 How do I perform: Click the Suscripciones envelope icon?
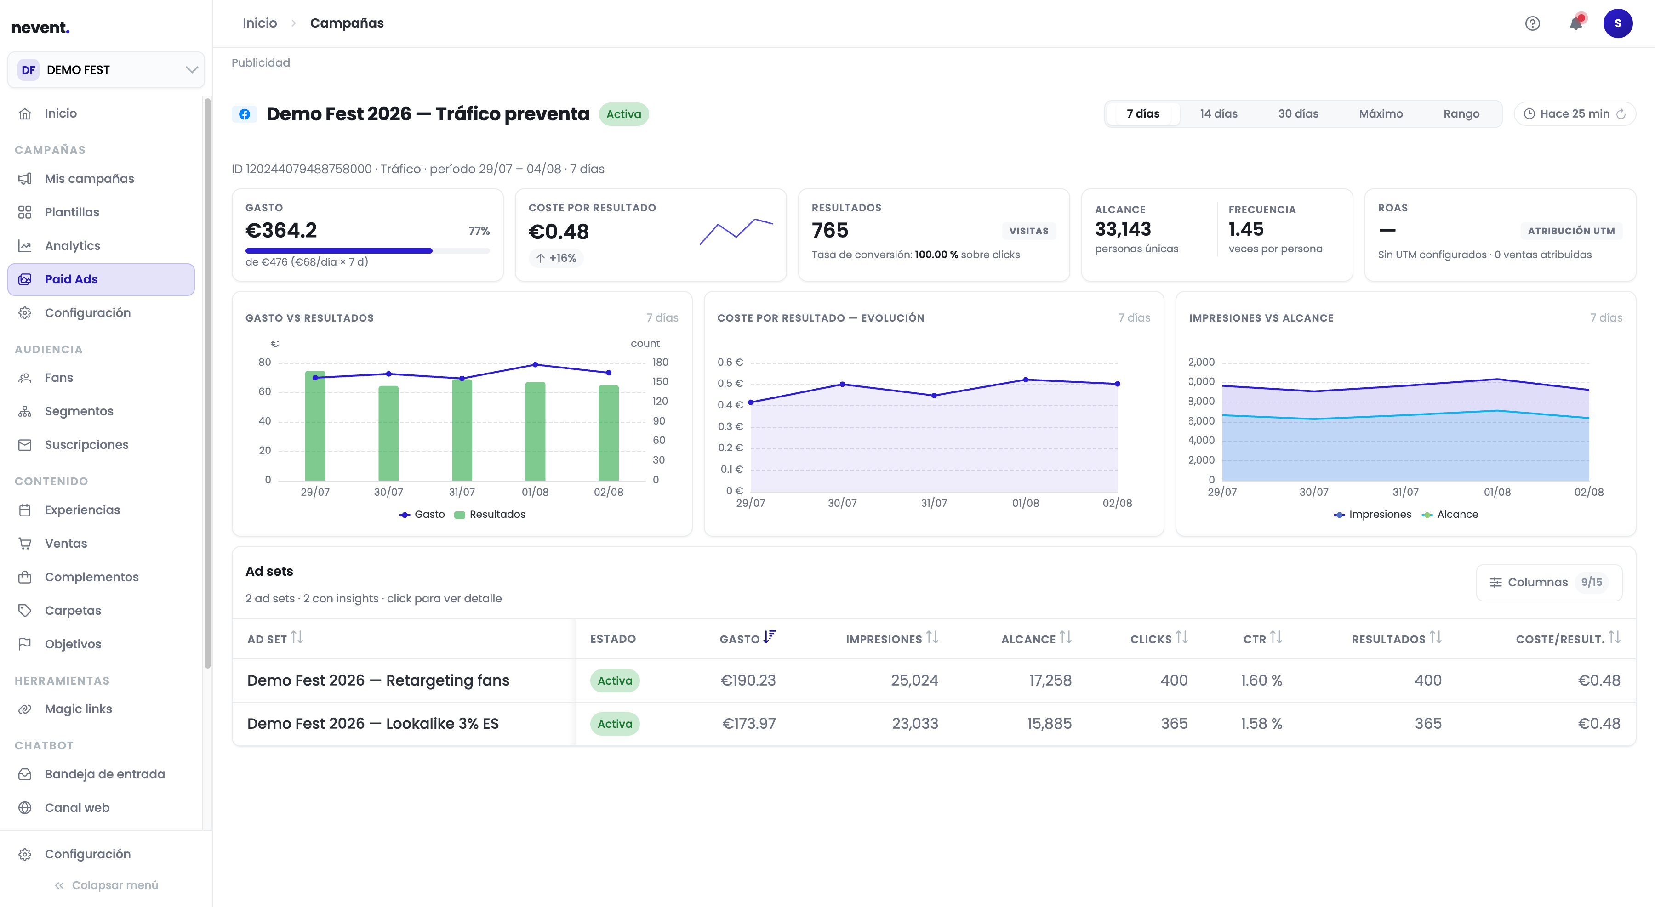[25, 445]
